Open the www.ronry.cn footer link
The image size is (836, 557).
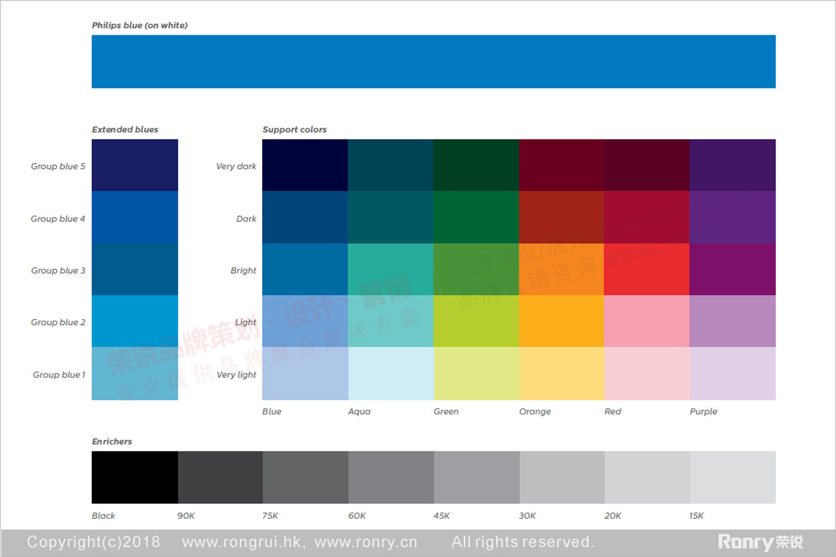(366, 542)
